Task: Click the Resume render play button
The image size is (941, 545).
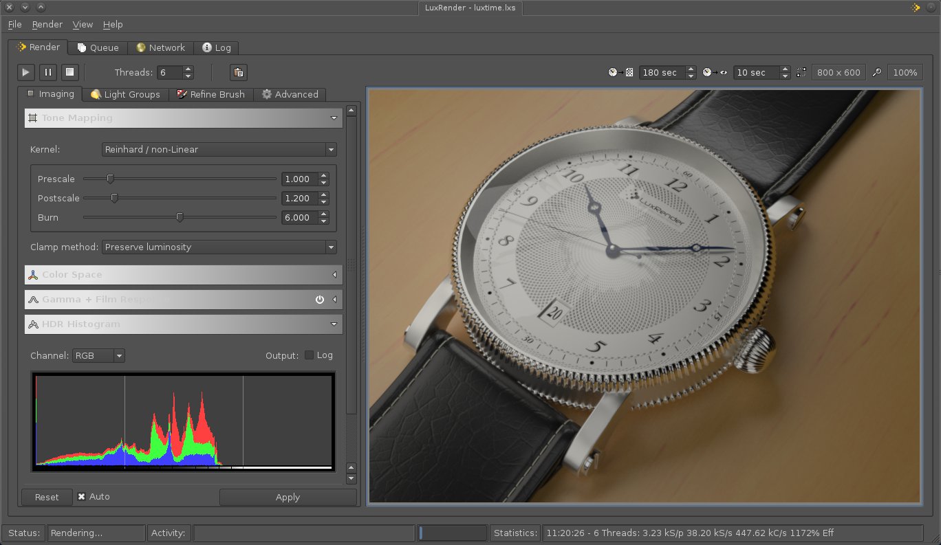Action: click(26, 72)
